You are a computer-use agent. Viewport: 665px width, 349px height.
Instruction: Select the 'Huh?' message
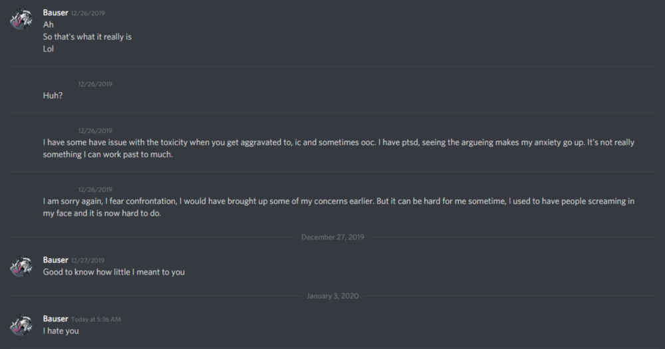(53, 96)
